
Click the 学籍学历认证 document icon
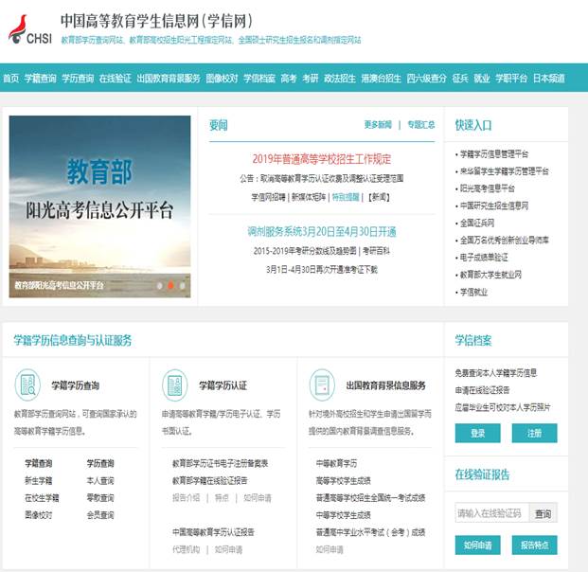[175, 384]
